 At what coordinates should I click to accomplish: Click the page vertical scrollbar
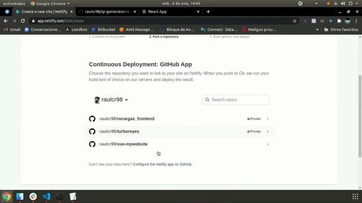coord(360,116)
